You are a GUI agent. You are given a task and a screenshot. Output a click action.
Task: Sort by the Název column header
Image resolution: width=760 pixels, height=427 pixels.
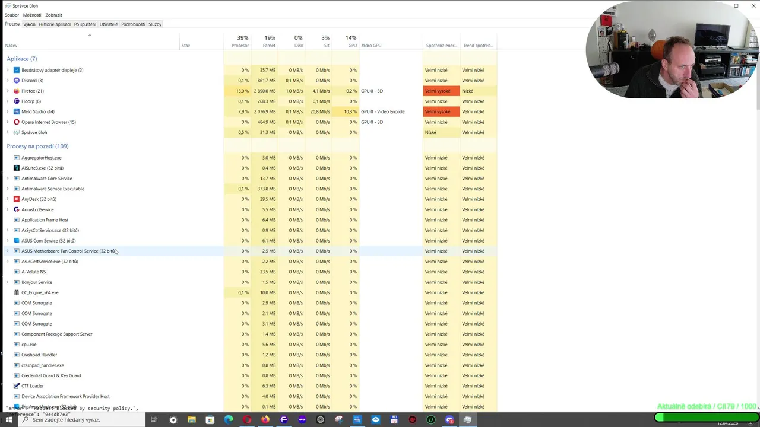(90, 42)
